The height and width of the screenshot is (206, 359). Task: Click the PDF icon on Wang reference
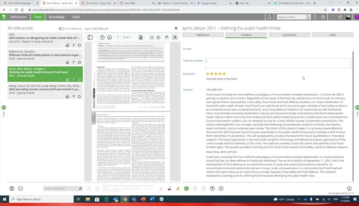coord(67,97)
